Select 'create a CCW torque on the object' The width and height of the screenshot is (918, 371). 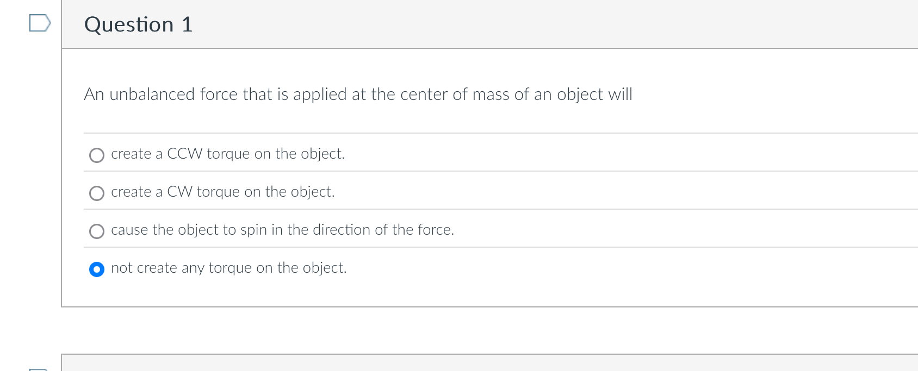tap(96, 155)
